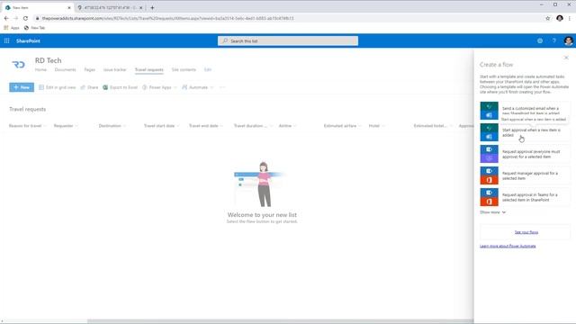Open Airline column menu
Viewport: 576px width, 324px height.
point(287,126)
